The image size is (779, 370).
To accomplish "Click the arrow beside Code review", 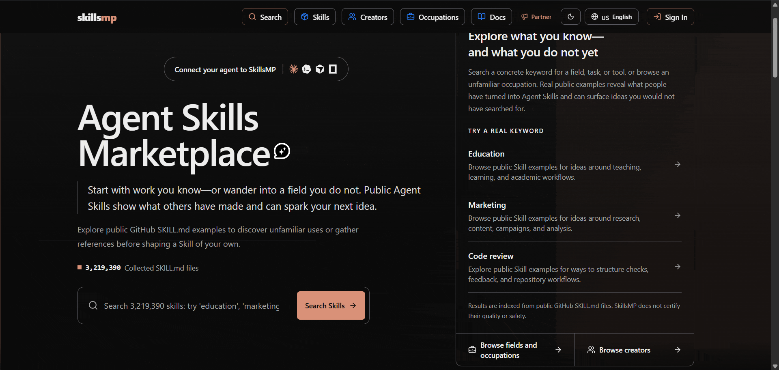I will pos(678,267).
